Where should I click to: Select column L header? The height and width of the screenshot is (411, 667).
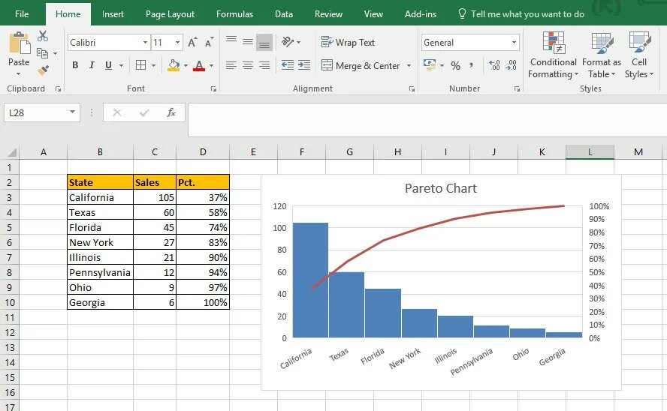click(x=590, y=152)
